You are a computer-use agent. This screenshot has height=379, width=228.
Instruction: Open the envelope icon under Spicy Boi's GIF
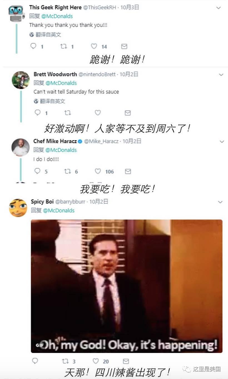point(126,361)
